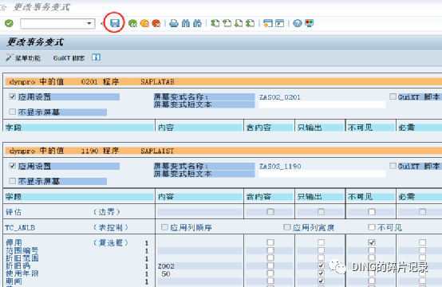Click the 范围编号 field label

[x=22, y=250]
